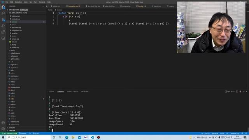Open Mail app from the taskbar
Viewport: 249px width, 140px height.
pos(79,137)
